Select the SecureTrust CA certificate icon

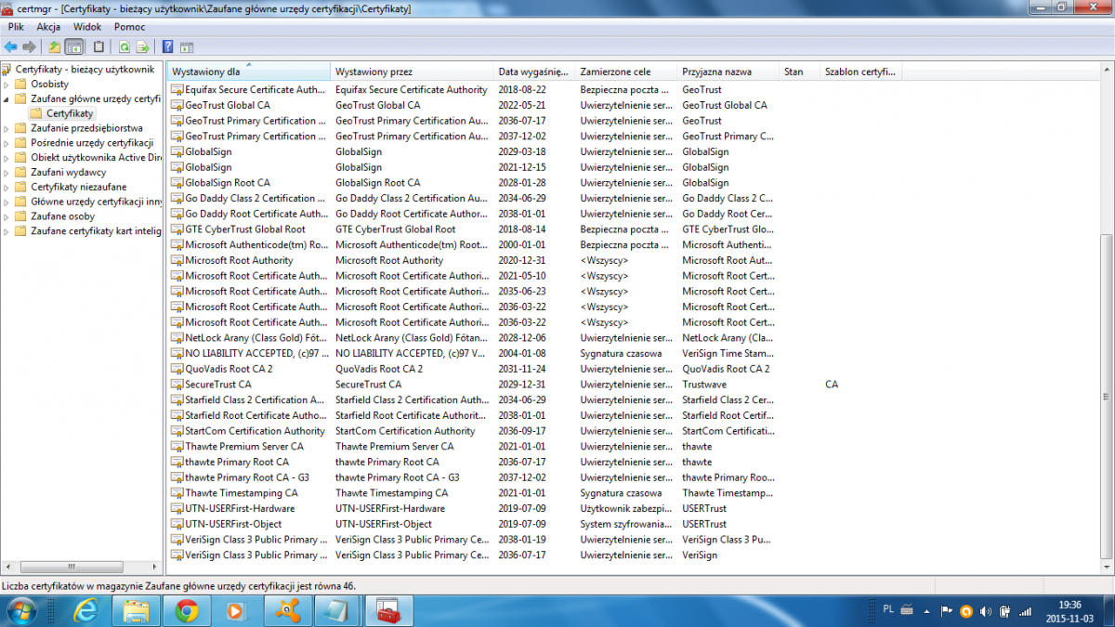(177, 385)
